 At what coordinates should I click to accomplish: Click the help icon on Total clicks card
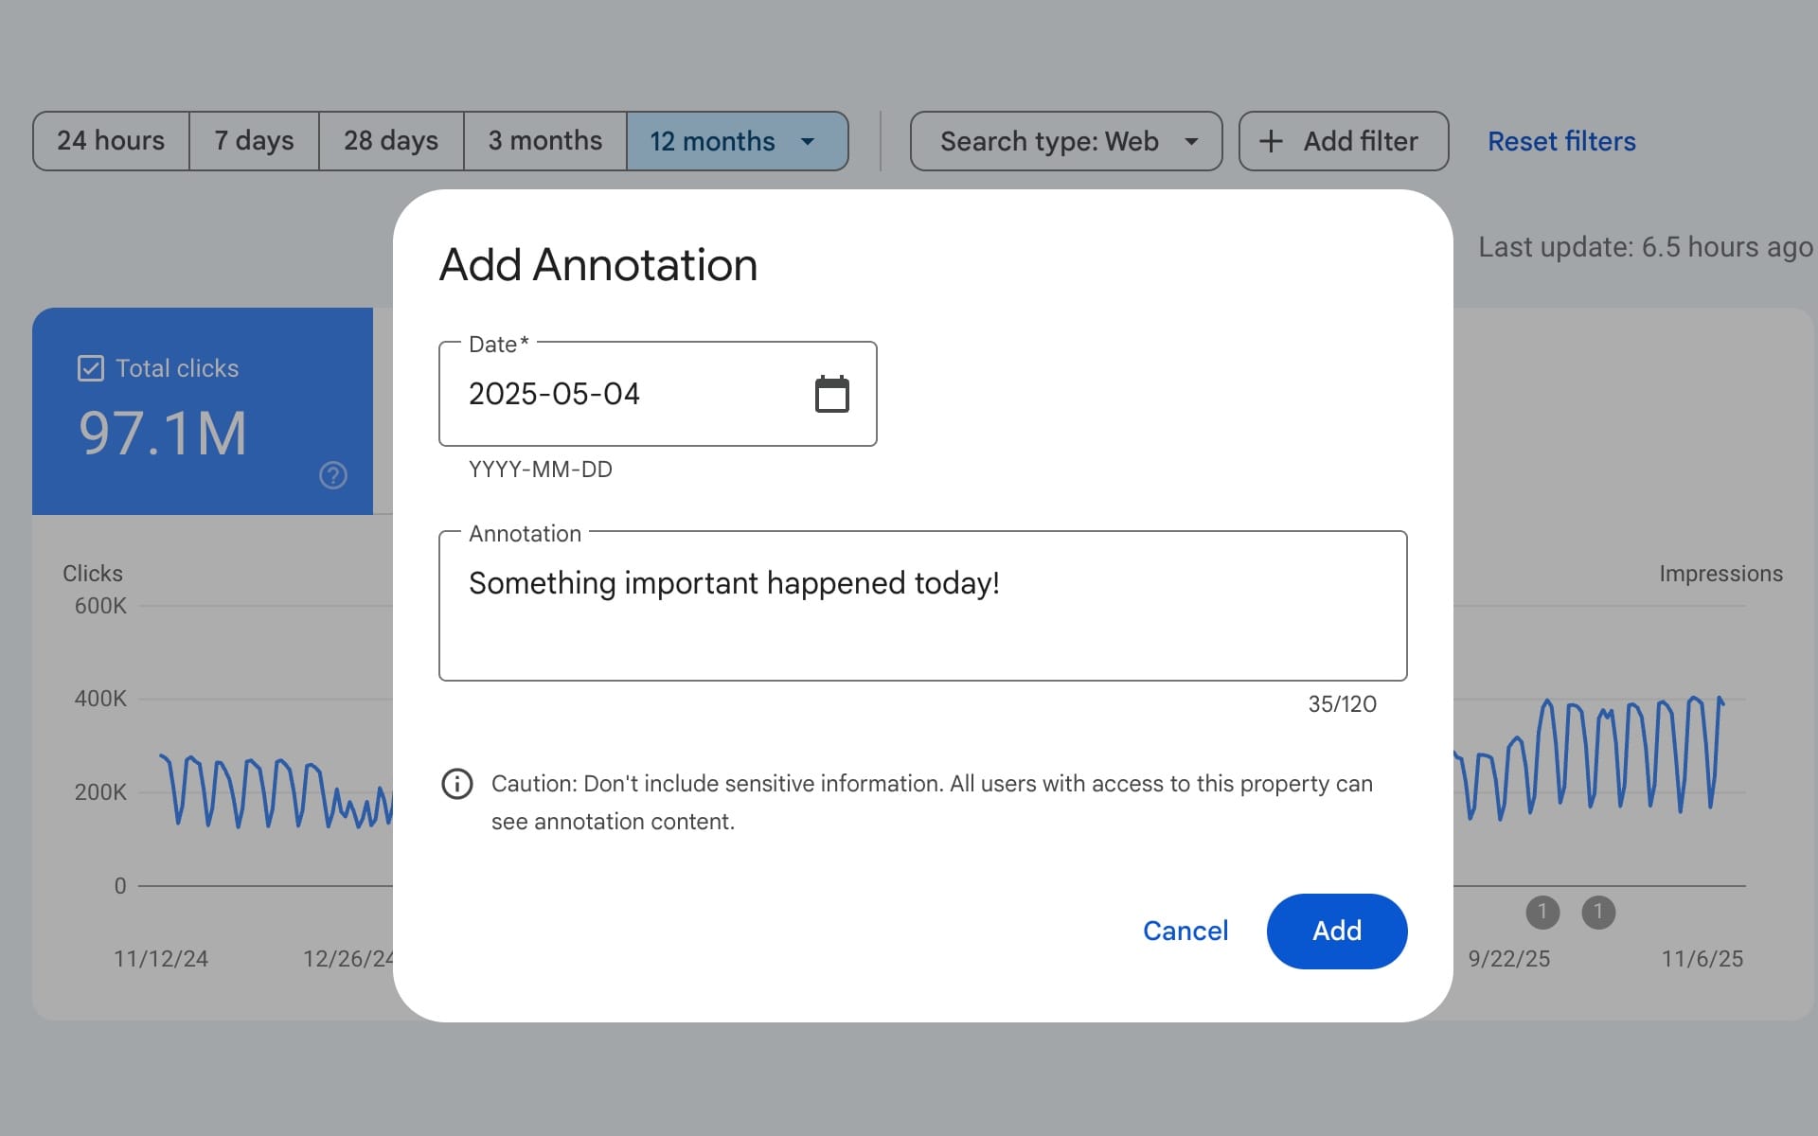(332, 475)
